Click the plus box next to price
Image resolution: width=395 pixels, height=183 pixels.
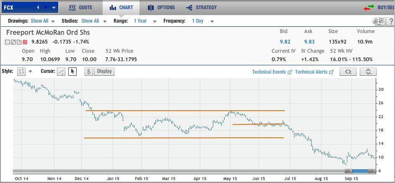tap(19, 42)
